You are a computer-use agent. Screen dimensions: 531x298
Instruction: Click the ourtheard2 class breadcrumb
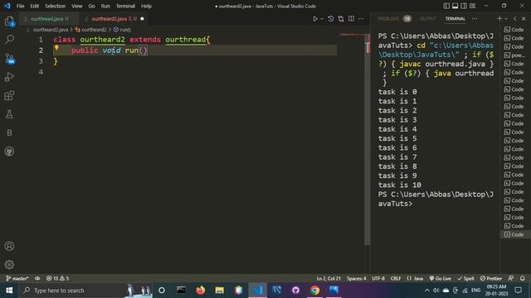pyautogui.click(x=94, y=30)
